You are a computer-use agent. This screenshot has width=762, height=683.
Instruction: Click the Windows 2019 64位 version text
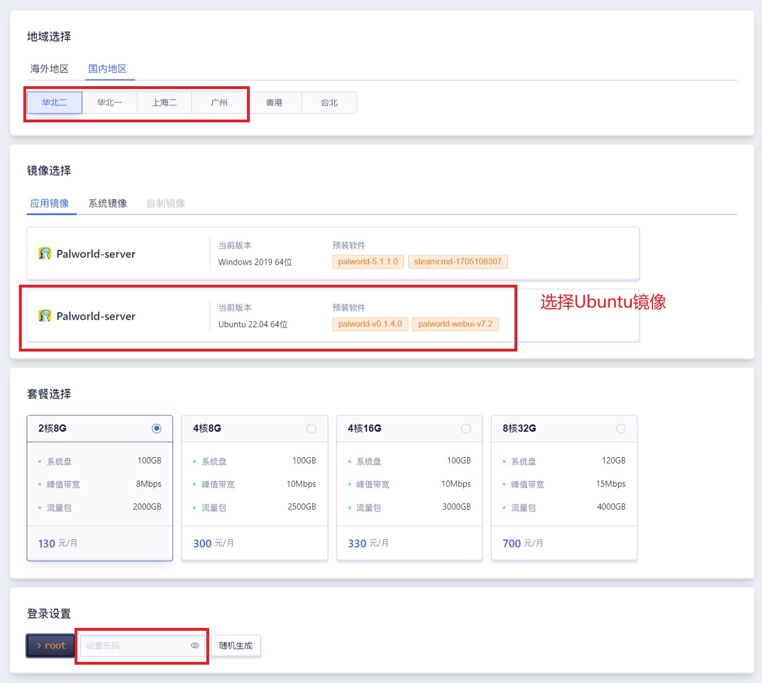pos(255,262)
